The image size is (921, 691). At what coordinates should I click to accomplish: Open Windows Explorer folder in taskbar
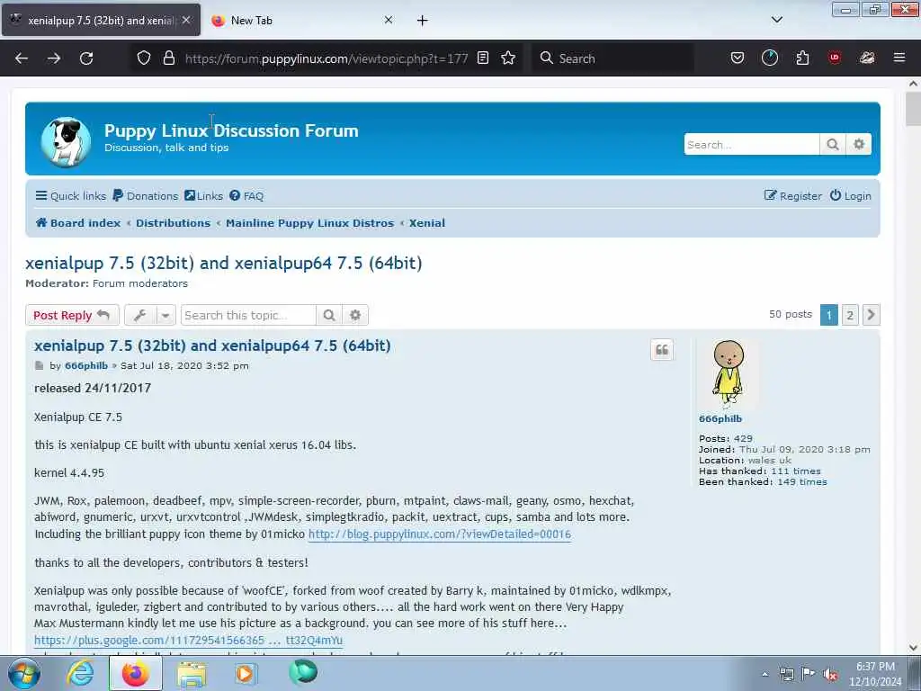point(192,673)
